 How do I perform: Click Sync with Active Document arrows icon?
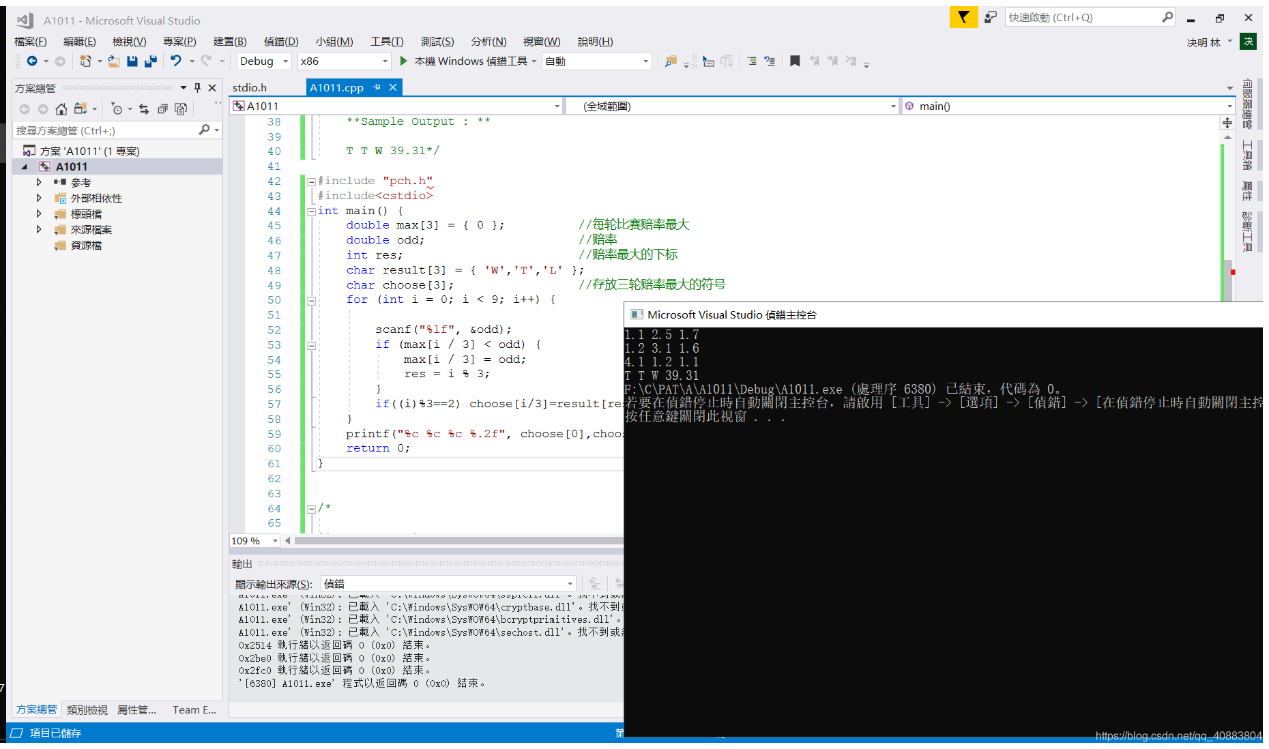point(144,109)
